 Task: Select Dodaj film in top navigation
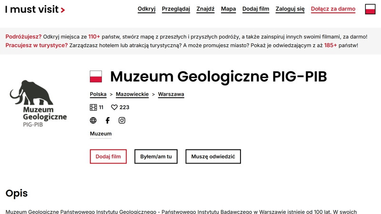click(256, 9)
